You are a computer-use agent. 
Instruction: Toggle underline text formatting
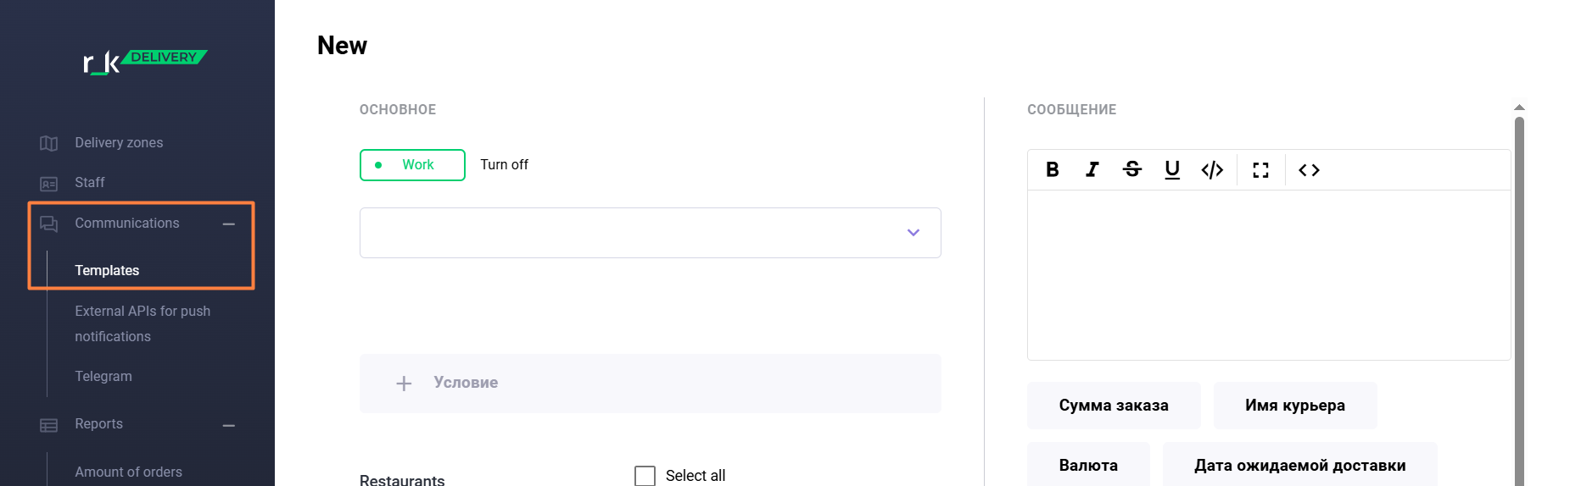(x=1172, y=170)
